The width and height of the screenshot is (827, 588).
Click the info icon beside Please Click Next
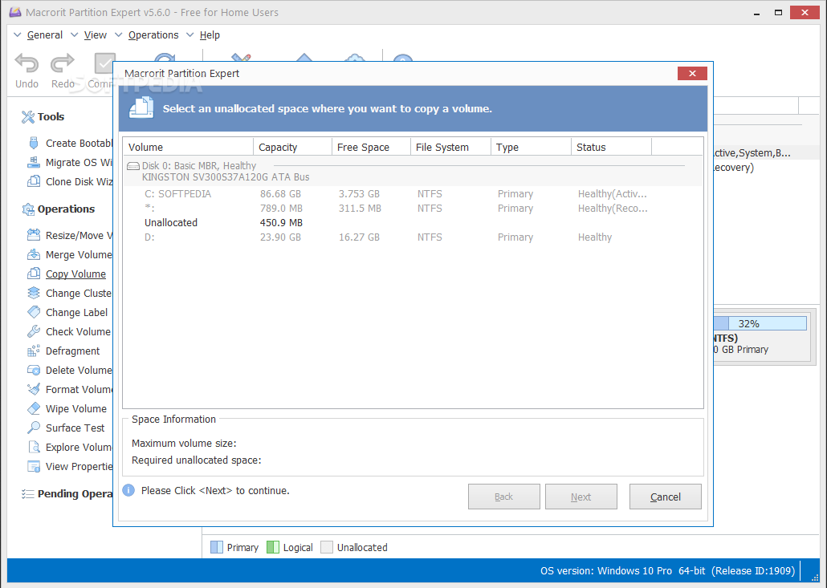[x=128, y=490]
